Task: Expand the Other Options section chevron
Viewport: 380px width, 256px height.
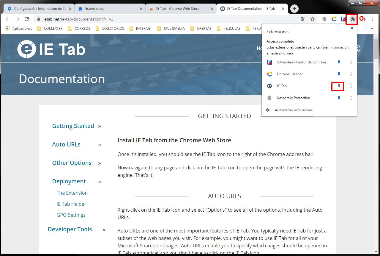Action: coord(100,163)
